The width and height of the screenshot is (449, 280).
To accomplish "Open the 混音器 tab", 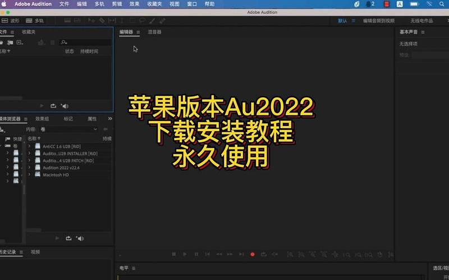I will 155,32.
